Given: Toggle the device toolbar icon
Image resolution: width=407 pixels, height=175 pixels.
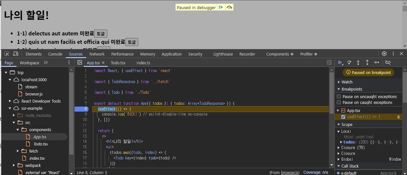Looking at the screenshot, I should [15, 54].
